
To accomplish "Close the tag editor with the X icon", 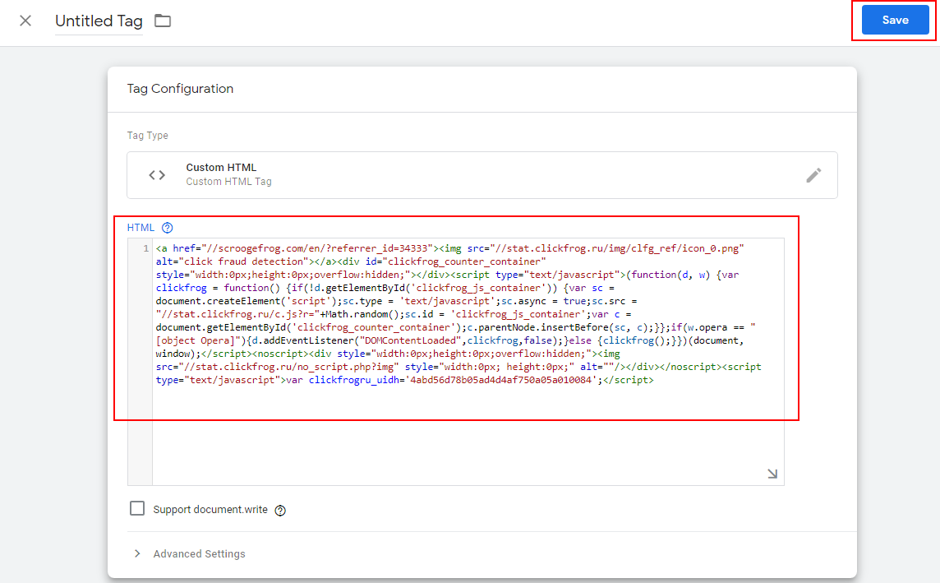I will [x=25, y=21].
